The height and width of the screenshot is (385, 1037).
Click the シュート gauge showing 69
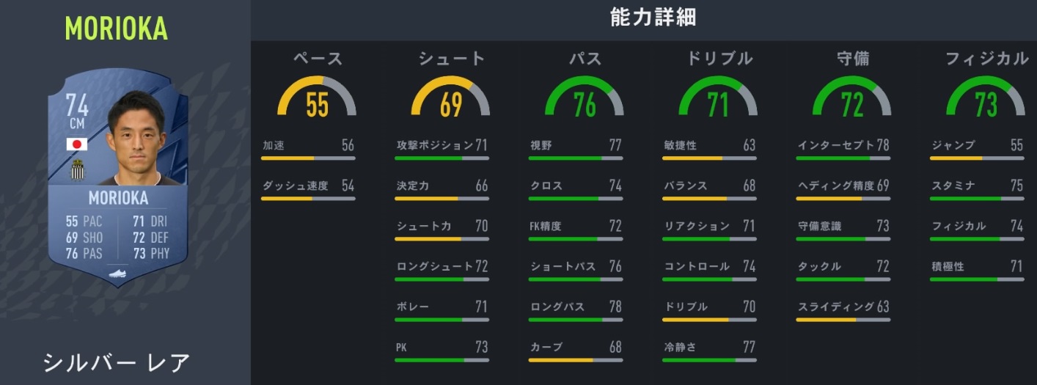(450, 98)
